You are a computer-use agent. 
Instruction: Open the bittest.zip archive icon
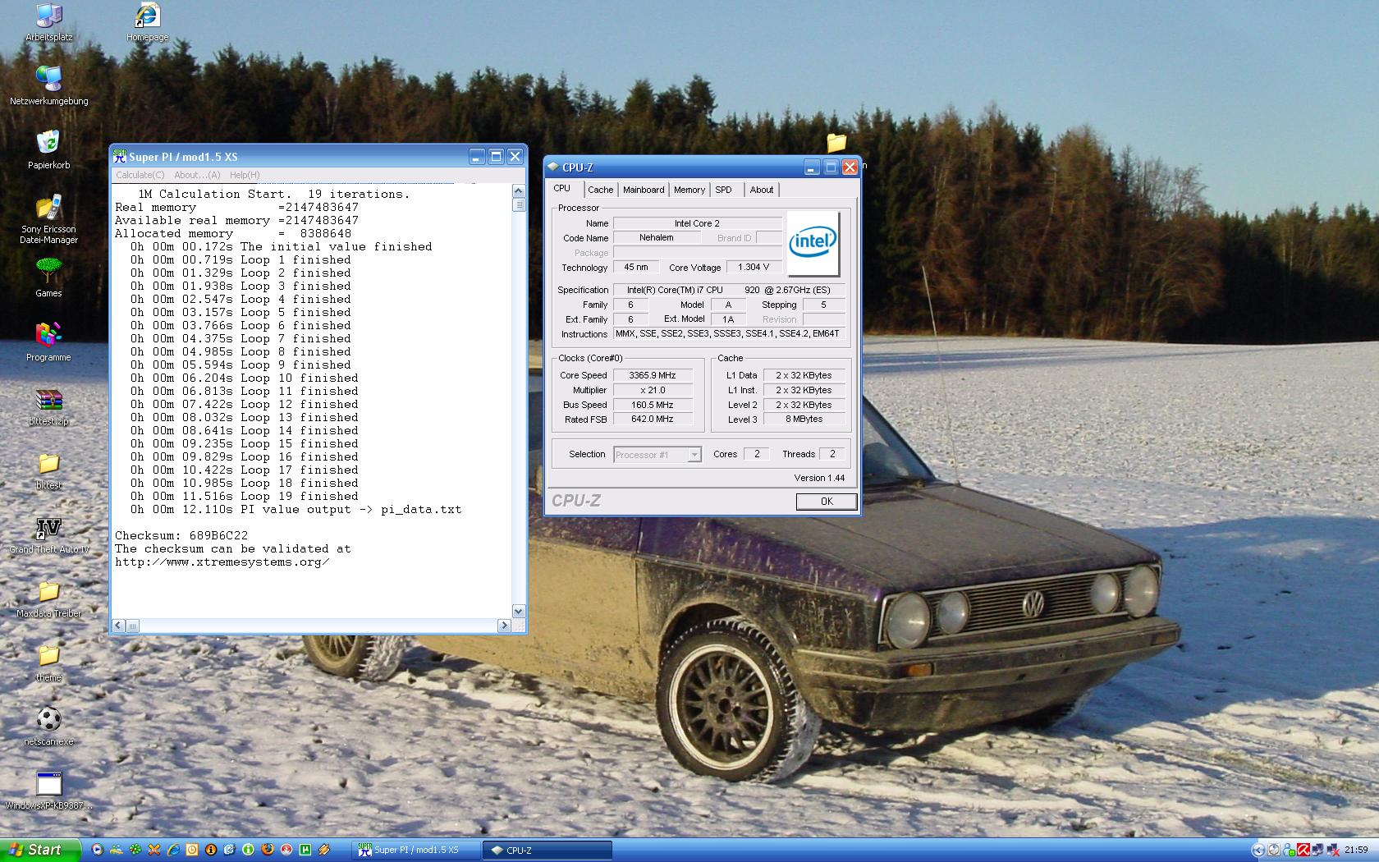click(48, 401)
